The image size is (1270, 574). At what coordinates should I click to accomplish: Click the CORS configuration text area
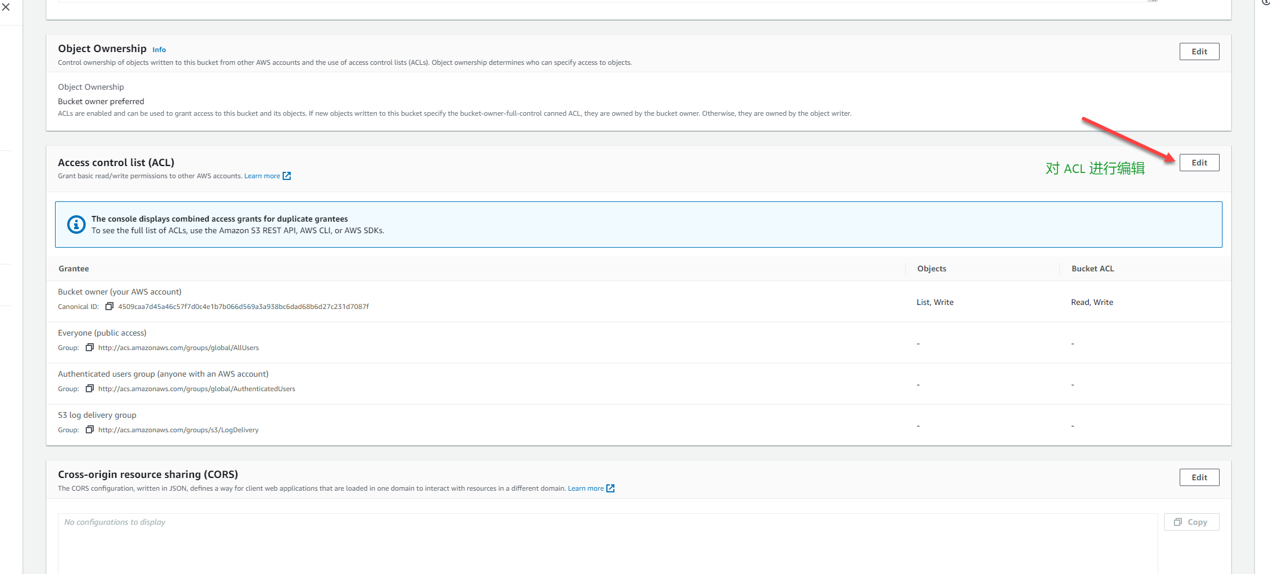(607, 543)
